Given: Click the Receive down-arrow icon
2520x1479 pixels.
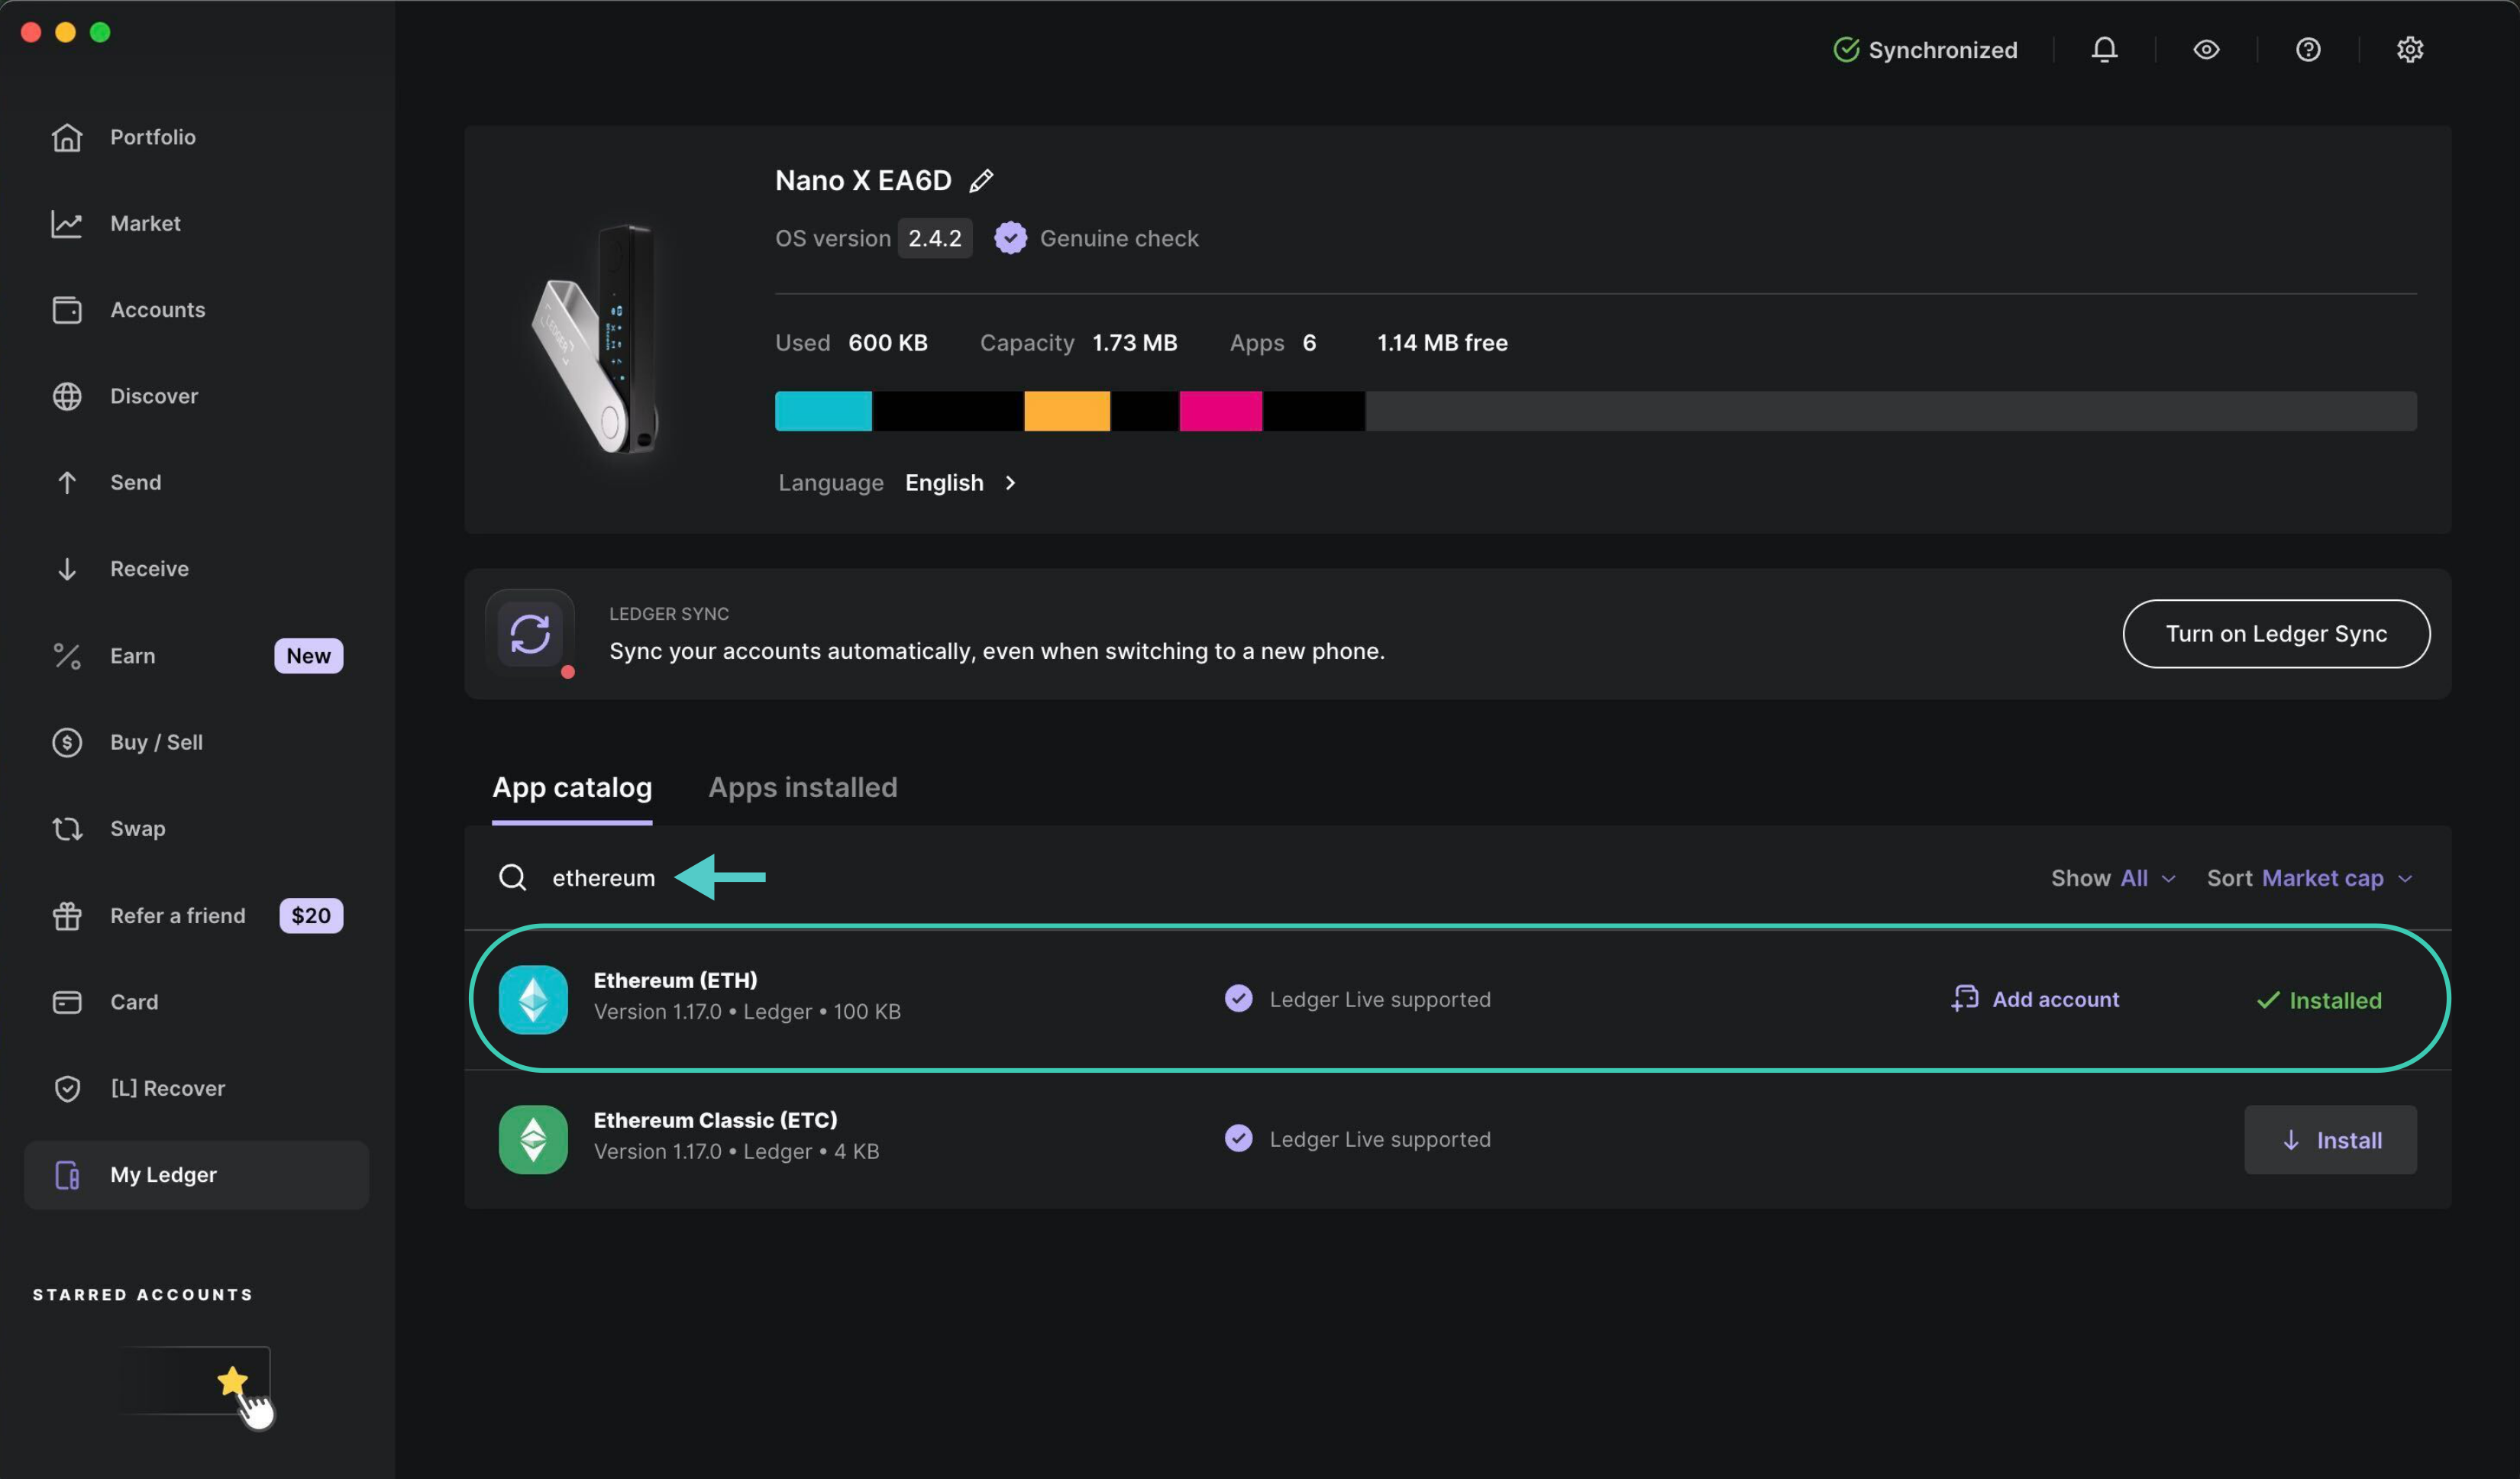Looking at the screenshot, I should point(67,569).
